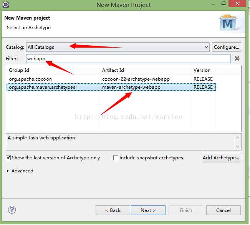Open the Catalog dropdown showing All Catalogs
Viewport: 250px width, 225px height.
118,47
